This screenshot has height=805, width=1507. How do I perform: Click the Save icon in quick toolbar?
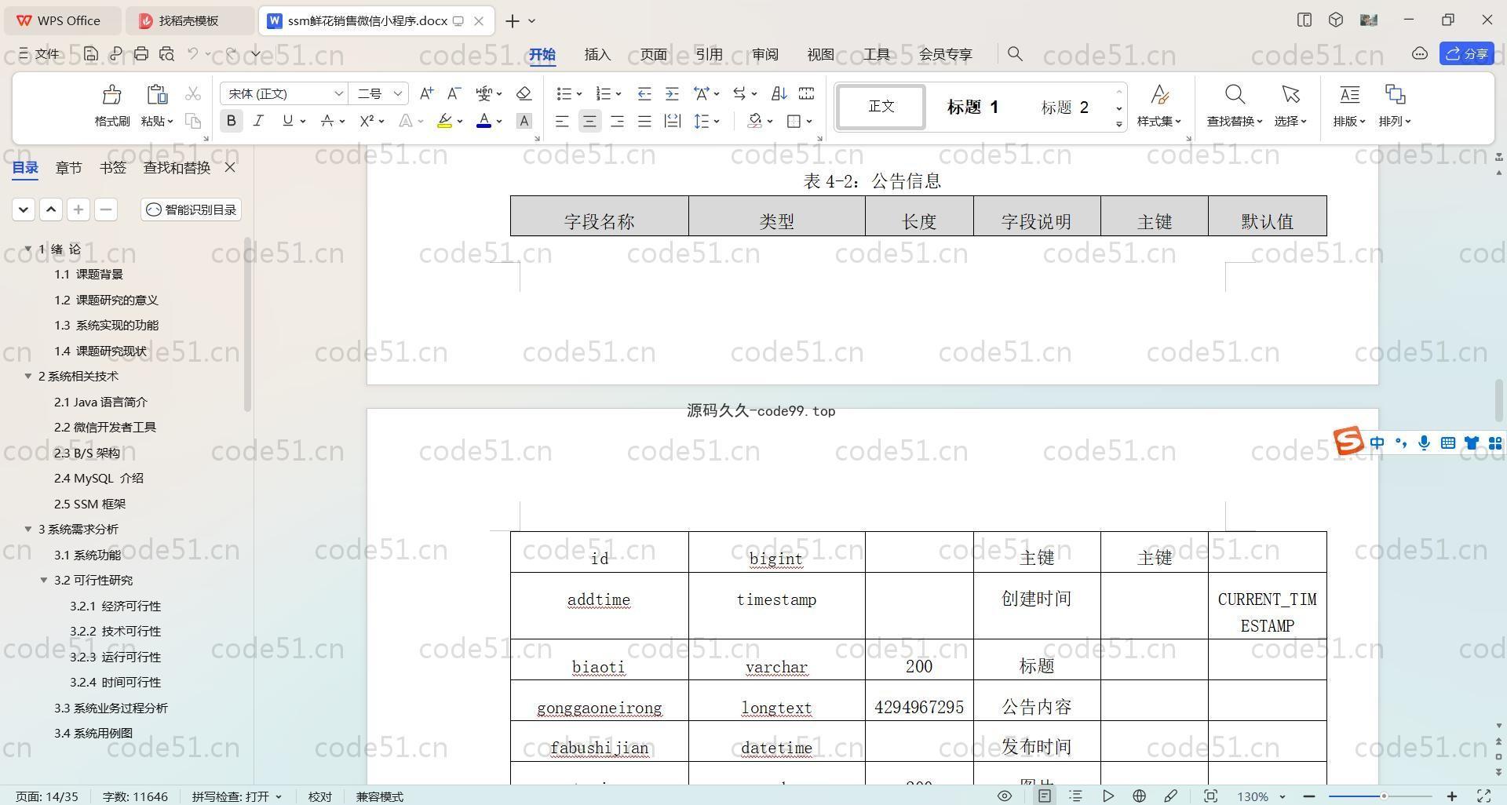tap(91, 53)
